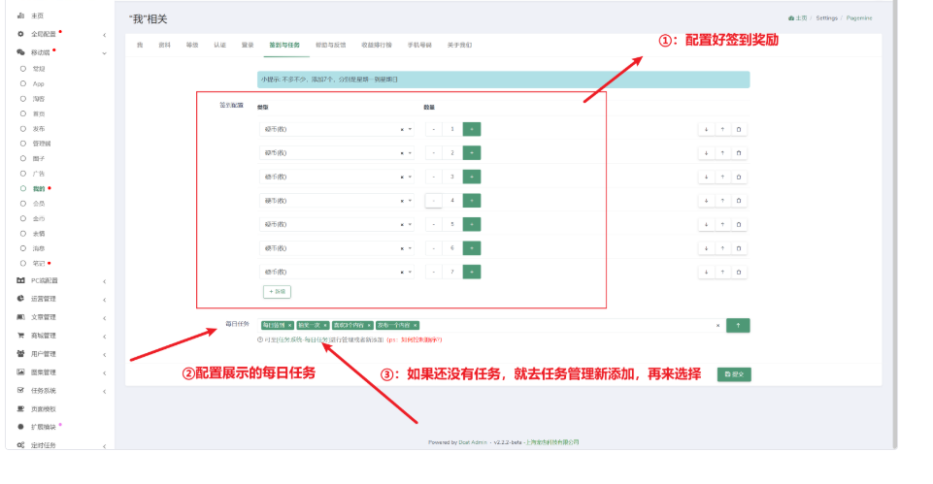Click the green plus to increase first row quantity

tap(471, 129)
